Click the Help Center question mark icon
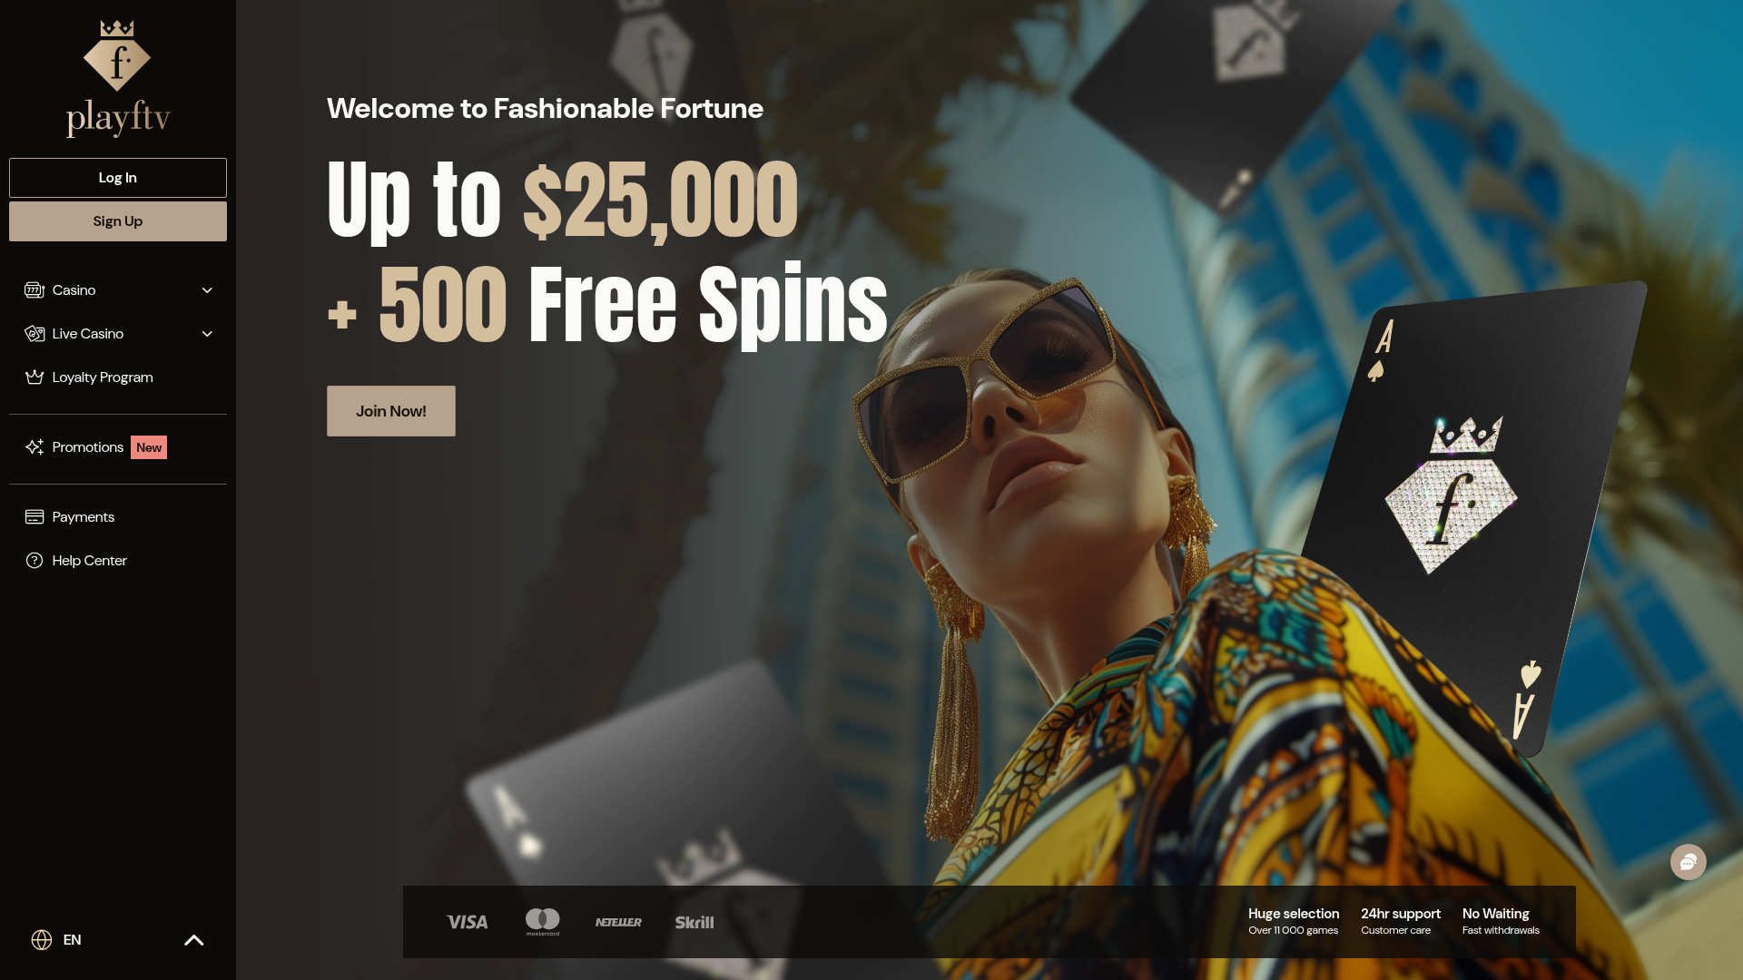Image resolution: width=1743 pixels, height=980 pixels. coord(34,561)
